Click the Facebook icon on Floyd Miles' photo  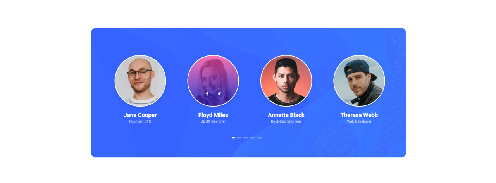207,94
